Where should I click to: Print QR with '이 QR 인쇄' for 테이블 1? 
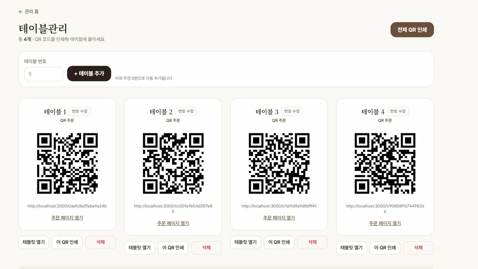(x=67, y=242)
